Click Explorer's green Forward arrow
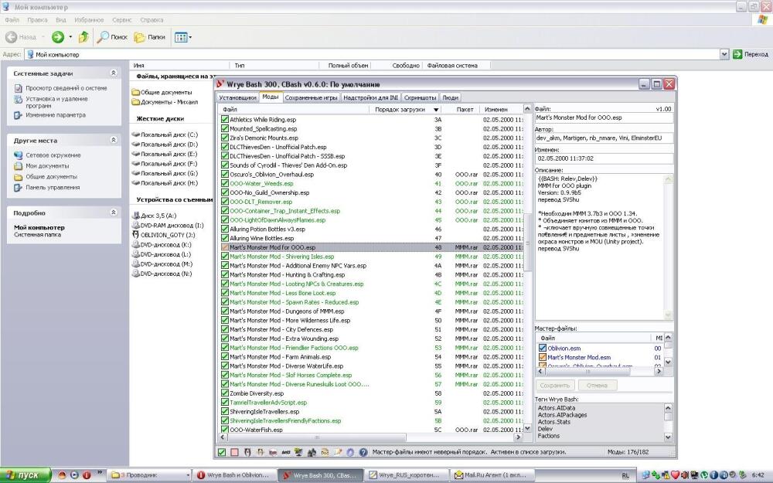The width and height of the screenshot is (773, 483). click(58, 37)
